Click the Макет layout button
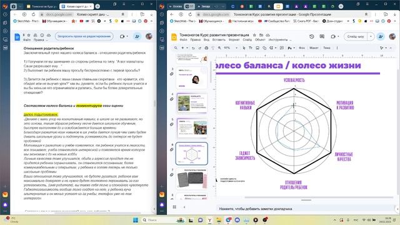The width and height of the screenshot is (400, 225). 314,47
